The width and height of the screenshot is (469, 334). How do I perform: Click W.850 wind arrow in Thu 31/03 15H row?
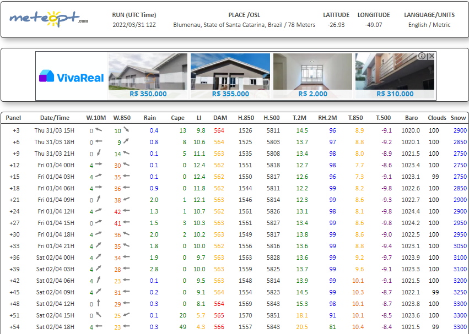coord(126,129)
